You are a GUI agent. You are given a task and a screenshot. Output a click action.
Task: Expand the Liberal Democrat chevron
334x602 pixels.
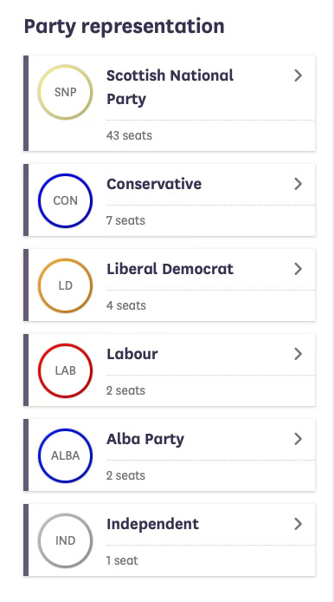[298, 269]
